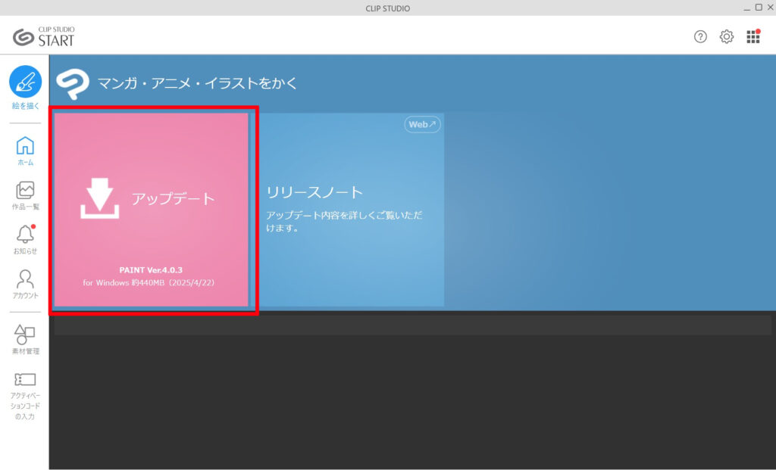This screenshot has width=776, height=470.
Task: Open アカウント account page
Action: click(25, 284)
